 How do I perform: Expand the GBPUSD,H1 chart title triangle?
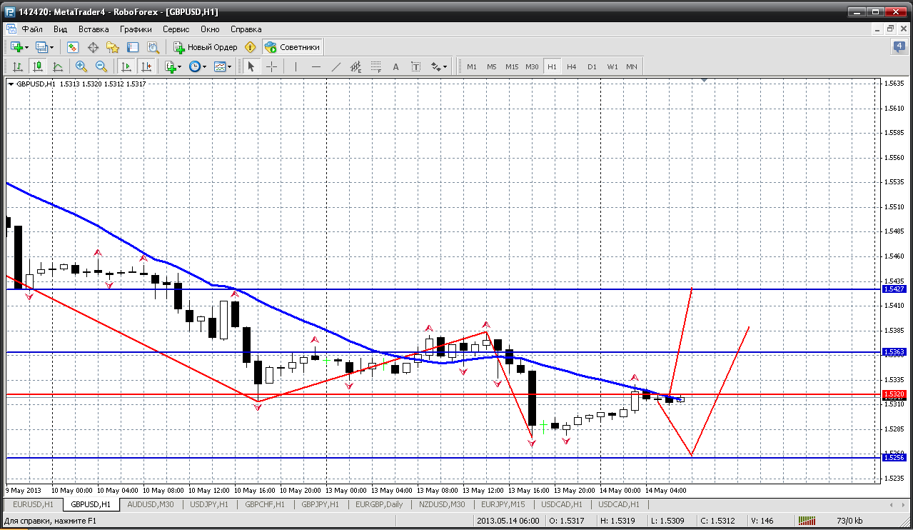point(11,84)
